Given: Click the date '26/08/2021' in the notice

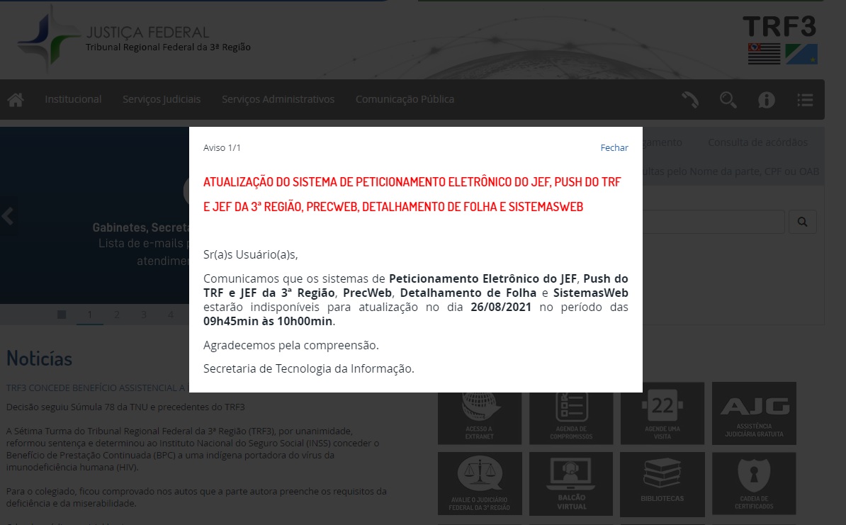Looking at the screenshot, I should [501, 307].
